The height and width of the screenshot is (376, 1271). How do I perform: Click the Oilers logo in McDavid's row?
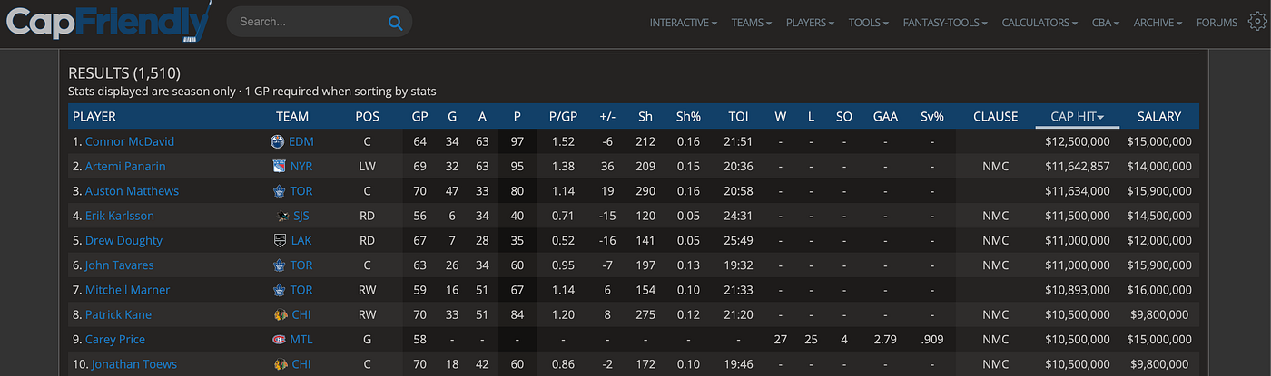click(x=278, y=141)
